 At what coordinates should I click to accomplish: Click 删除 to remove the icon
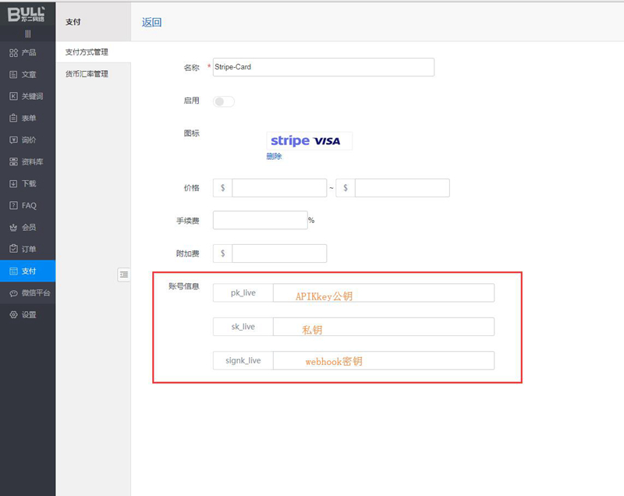(274, 156)
